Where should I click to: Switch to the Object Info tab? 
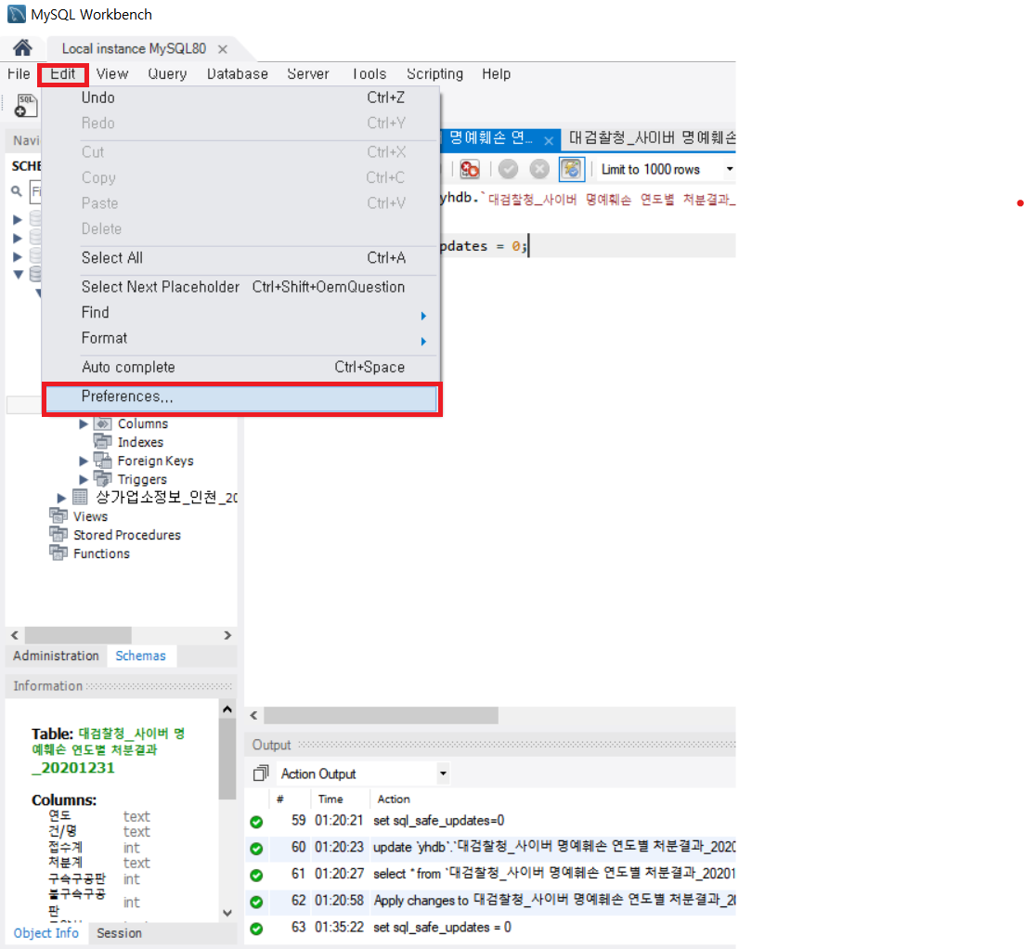pyautogui.click(x=45, y=932)
